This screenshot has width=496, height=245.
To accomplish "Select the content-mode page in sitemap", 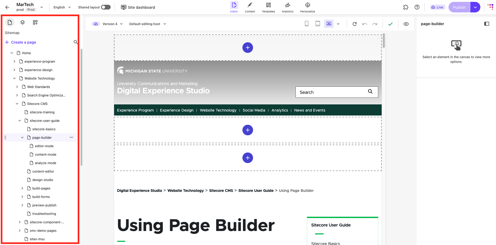I will tap(46, 154).
